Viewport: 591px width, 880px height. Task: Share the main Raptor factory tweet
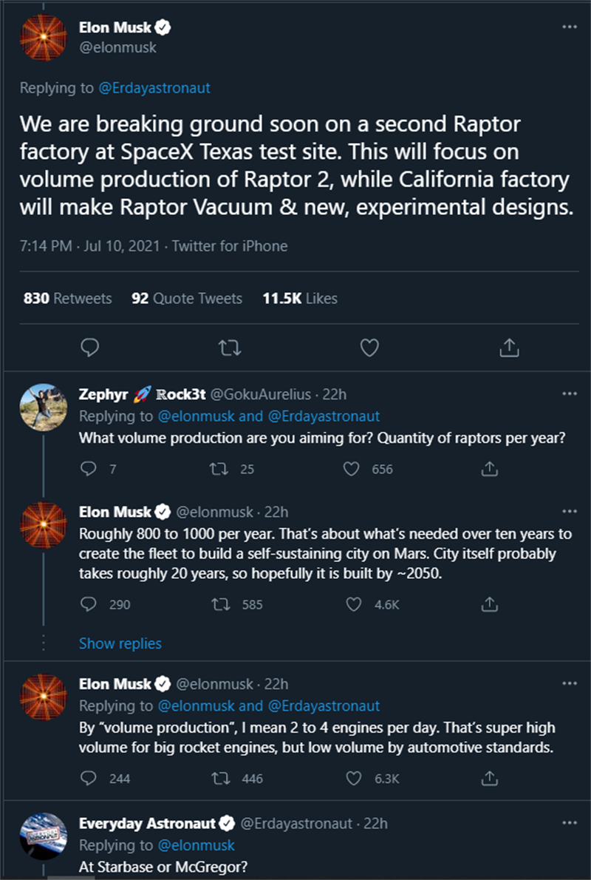[x=510, y=347]
